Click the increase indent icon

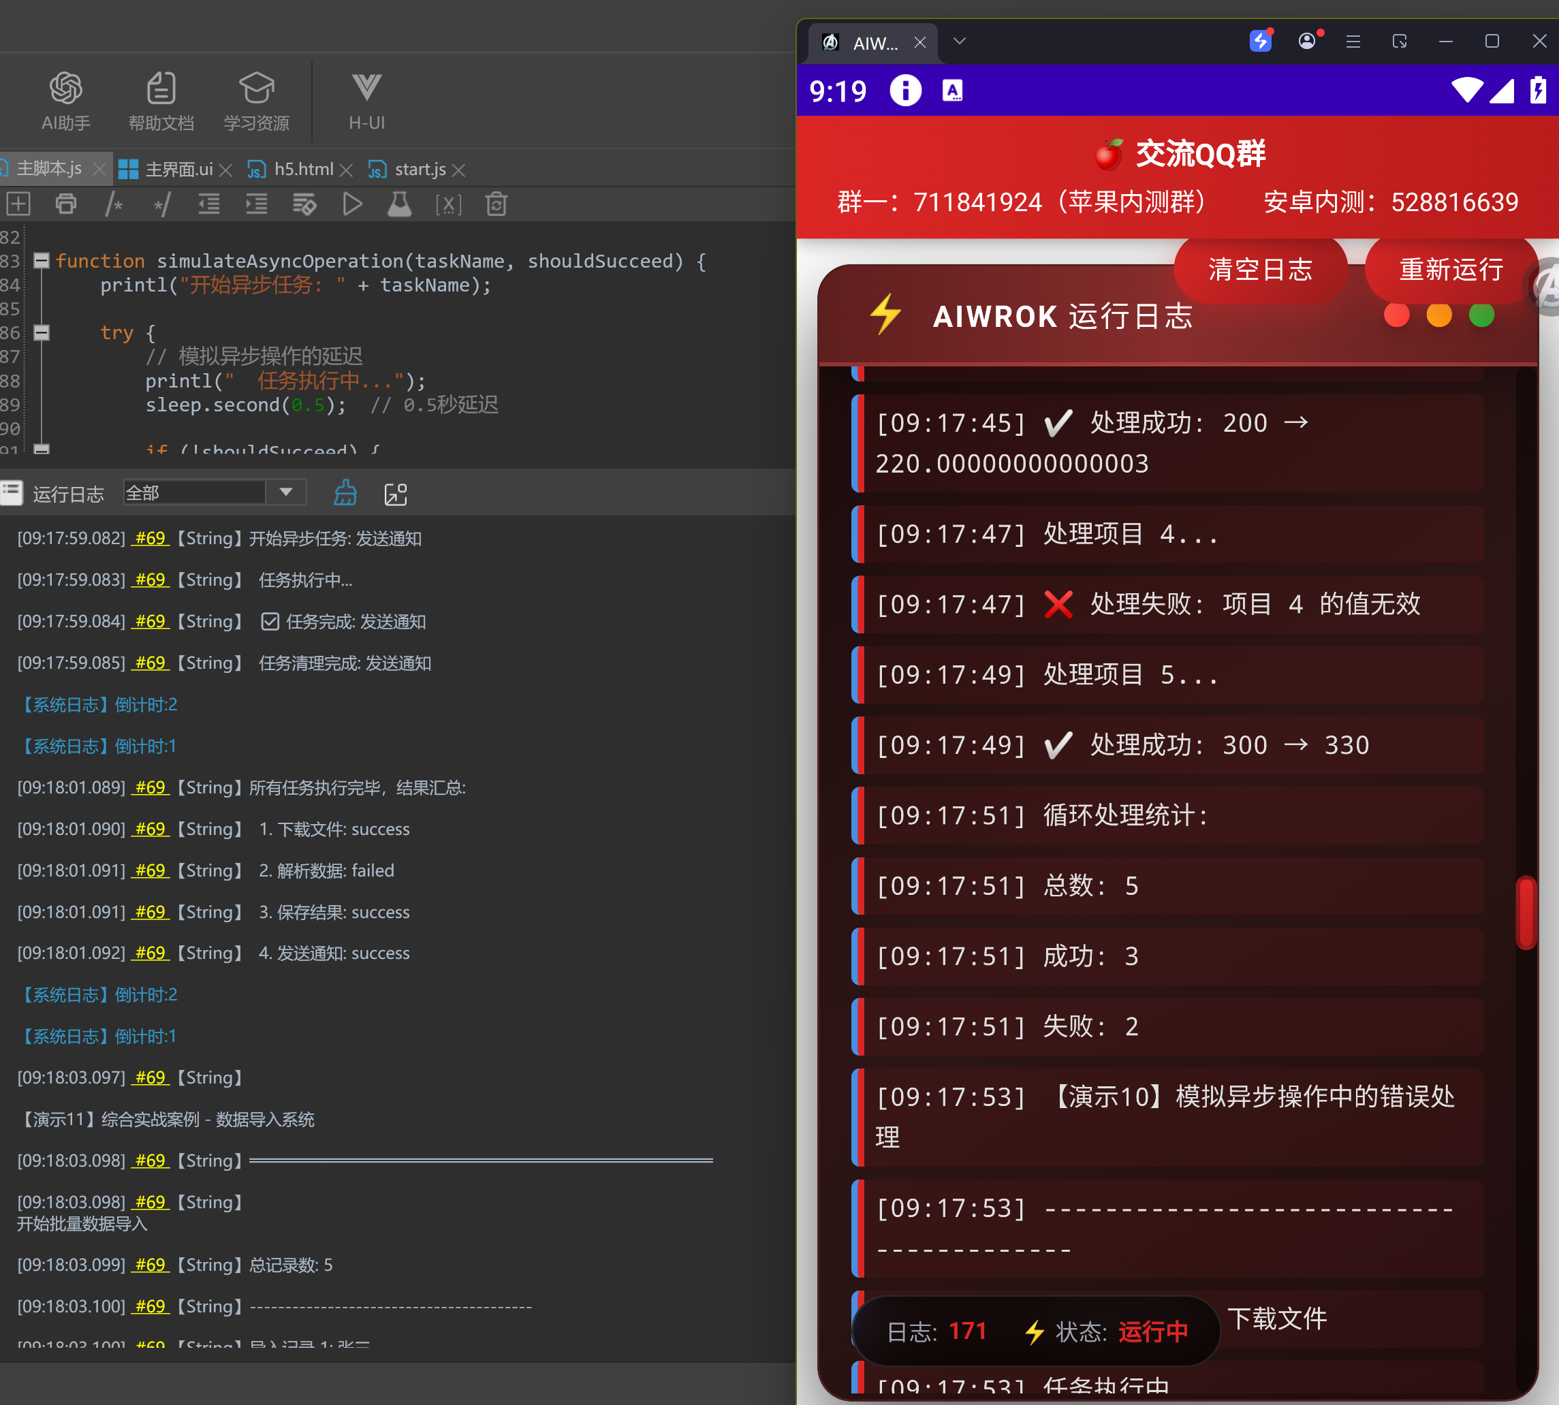pyautogui.click(x=256, y=204)
